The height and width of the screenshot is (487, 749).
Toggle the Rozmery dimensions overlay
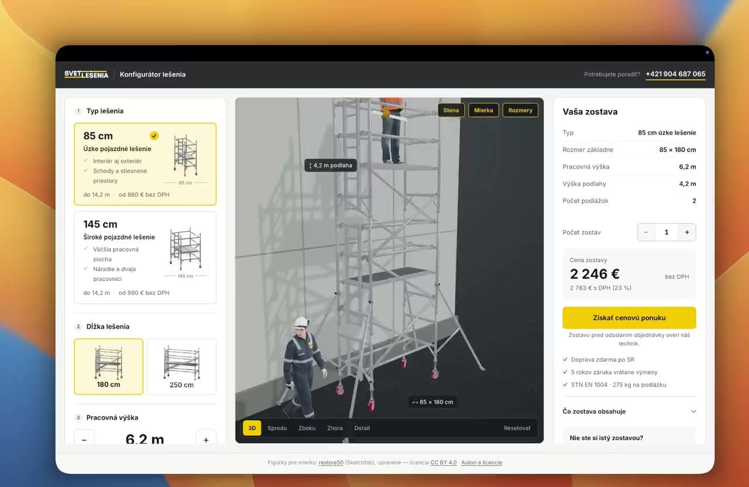pyautogui.click(x=520, y=110)
